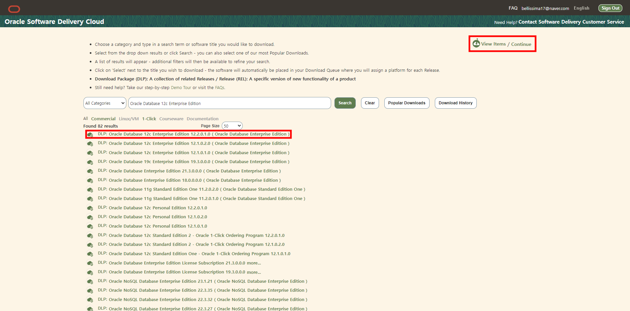Select the Commercial filter tab
This screenshot has width=630, height=311.
[103, 119]
